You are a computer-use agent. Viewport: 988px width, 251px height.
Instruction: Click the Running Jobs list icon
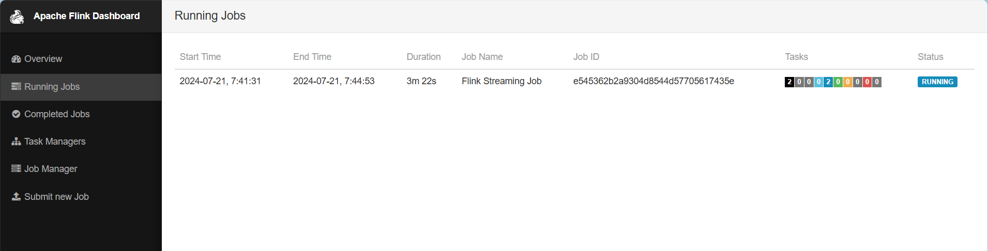coord(16,86)
